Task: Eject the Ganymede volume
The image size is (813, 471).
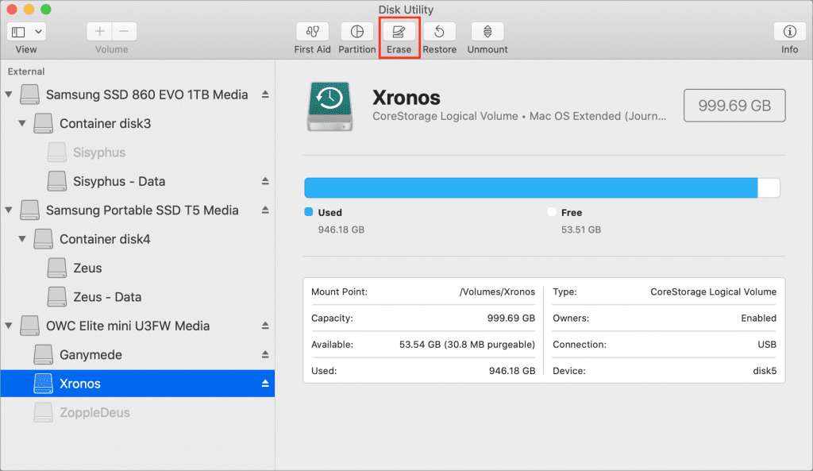Action: click(266, 355)
